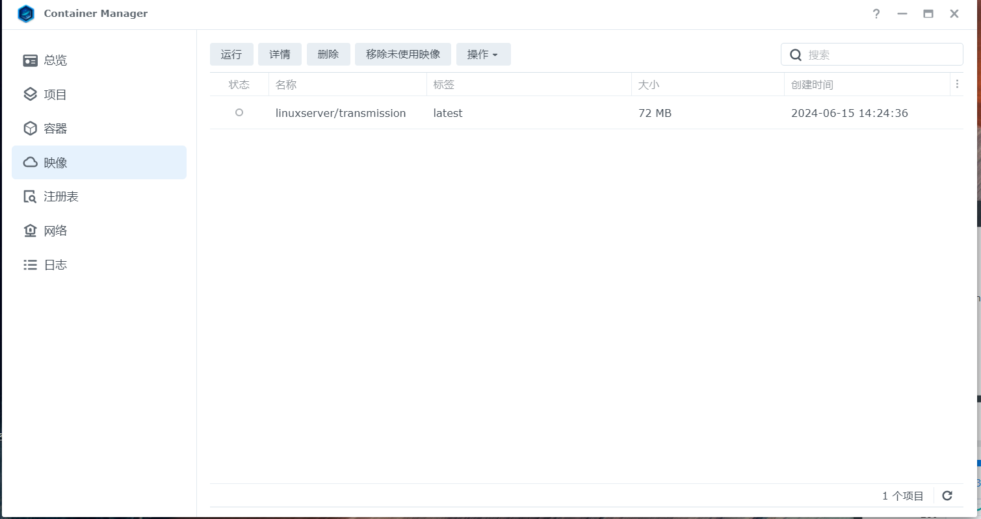This screenshot has width=981, height=519.
Task: Delete the image using 删除
Action: 328,54
